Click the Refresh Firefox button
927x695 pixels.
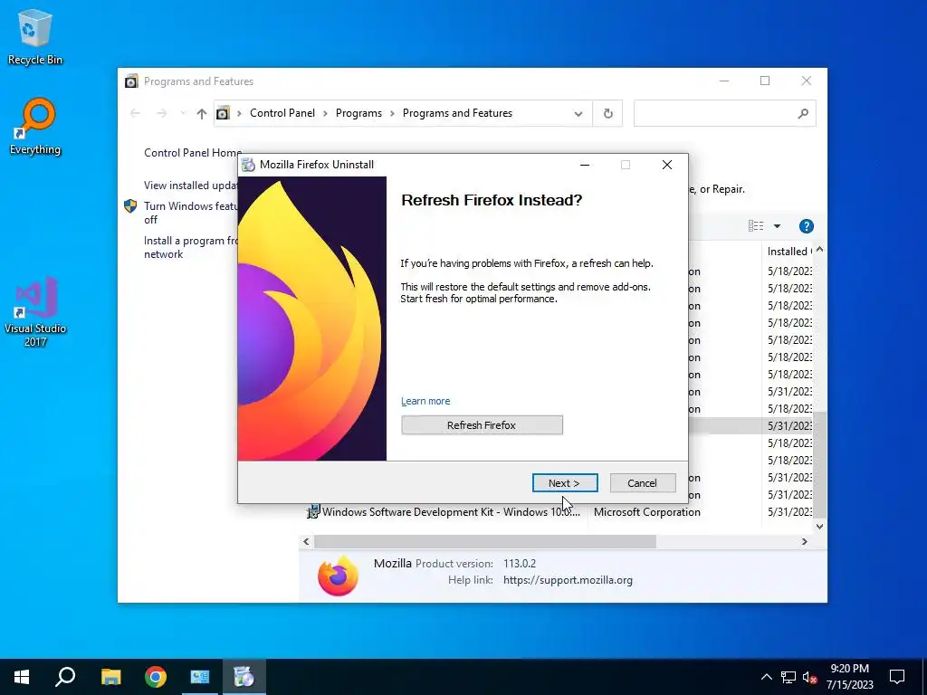tap(482, 425)
